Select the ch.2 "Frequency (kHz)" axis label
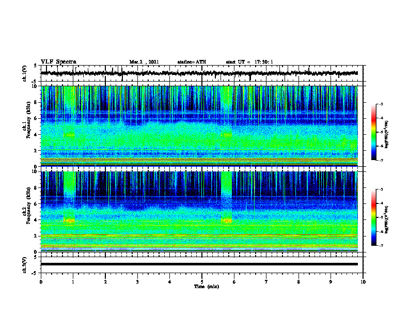 click(28, 206)
